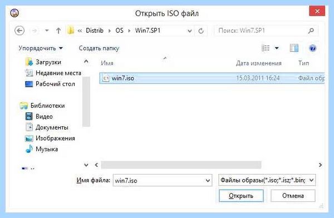334x218 pixels.
Task: Click the horizontal scrollbar thumb
Action: pos(181,165)
